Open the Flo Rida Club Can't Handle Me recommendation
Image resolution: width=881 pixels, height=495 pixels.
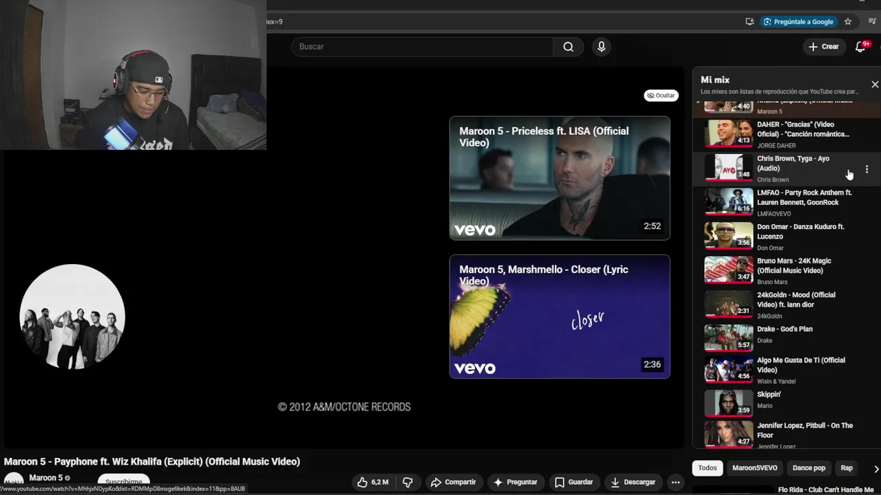pyautogui.click(x=826, y=489)
